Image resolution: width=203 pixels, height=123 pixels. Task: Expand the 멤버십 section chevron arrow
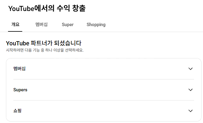click(x=191, y=69)
